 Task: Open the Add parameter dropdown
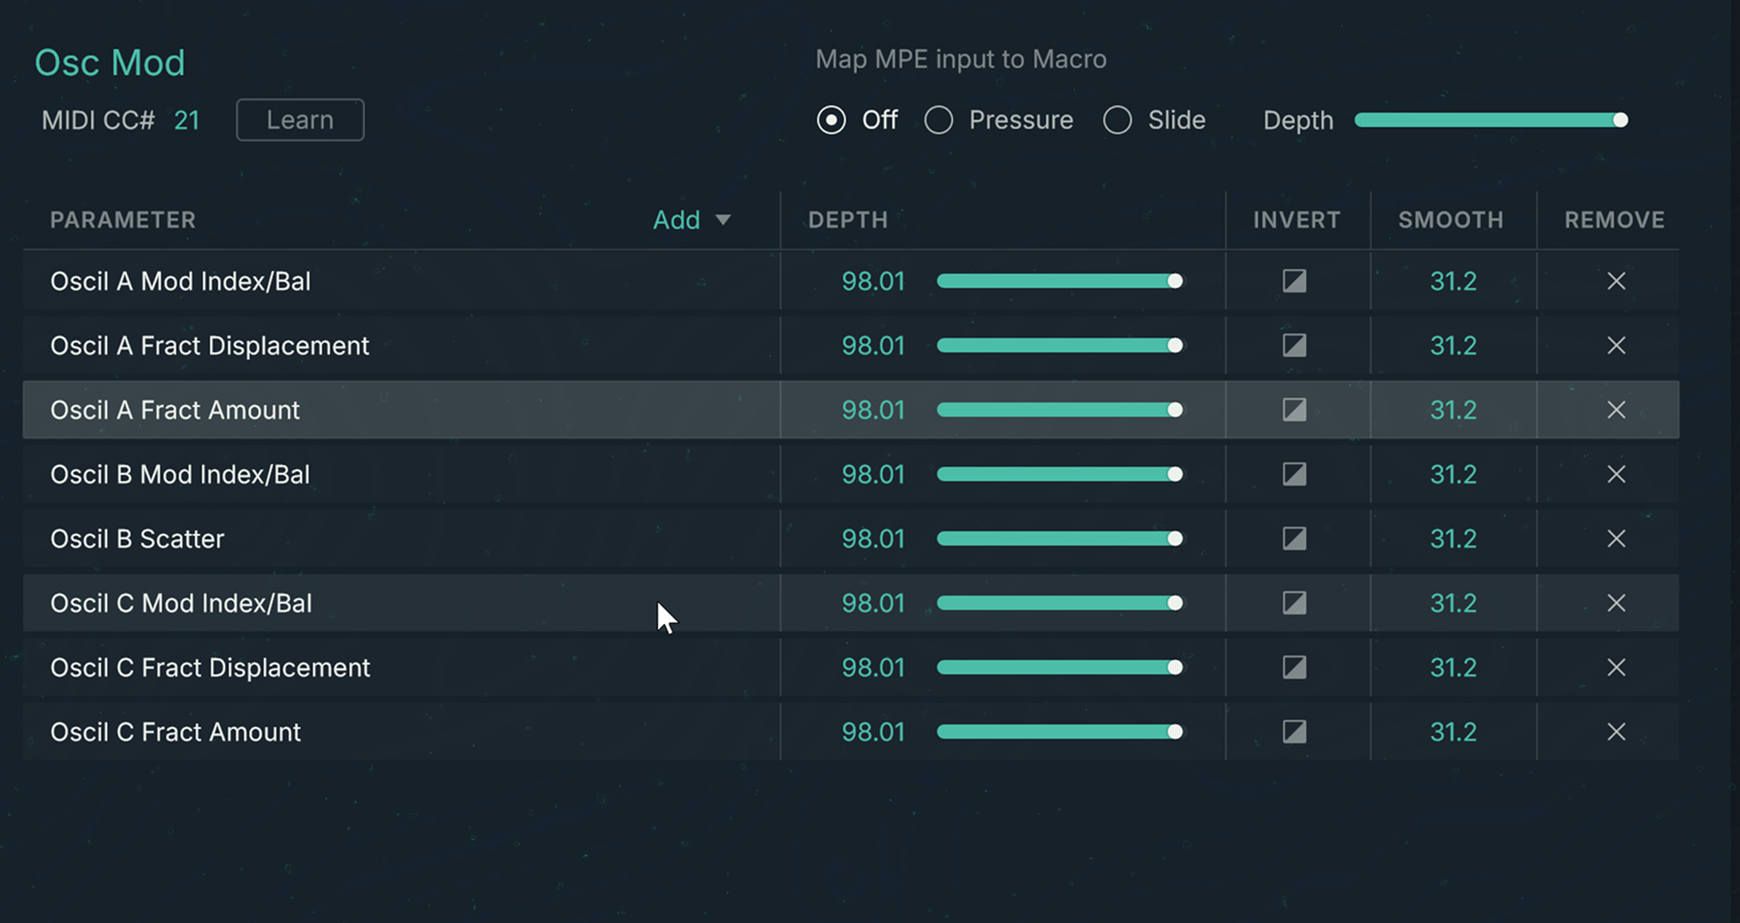pyautogui.click(x=691, y=220)
